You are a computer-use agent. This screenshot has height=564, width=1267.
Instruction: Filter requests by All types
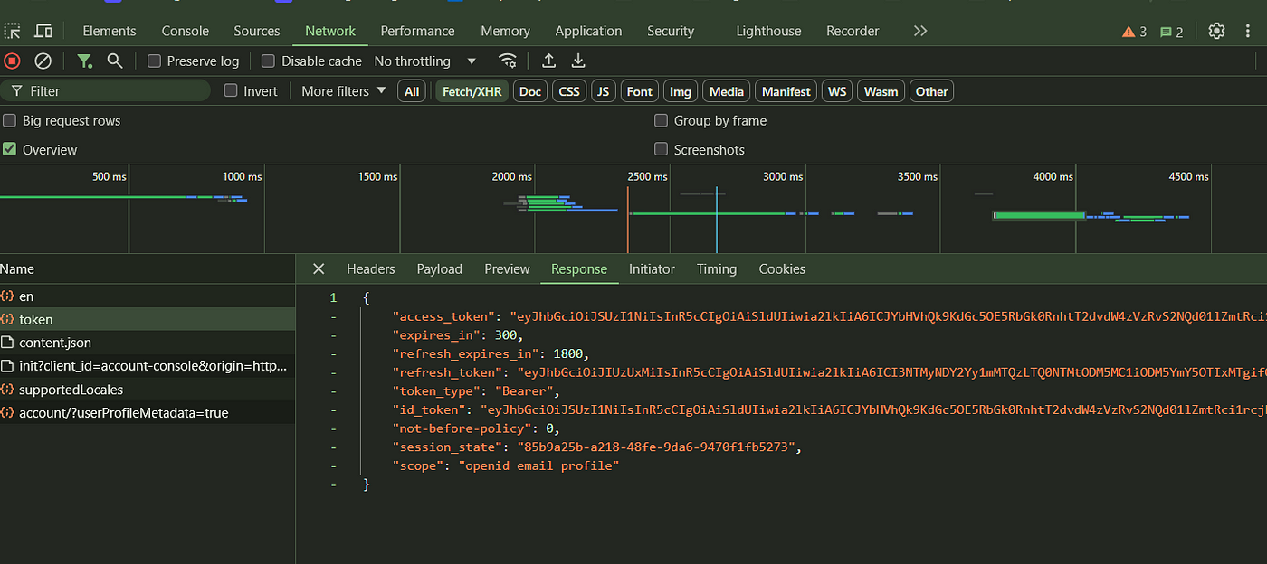pyautogui.click(x=412, y=91)
